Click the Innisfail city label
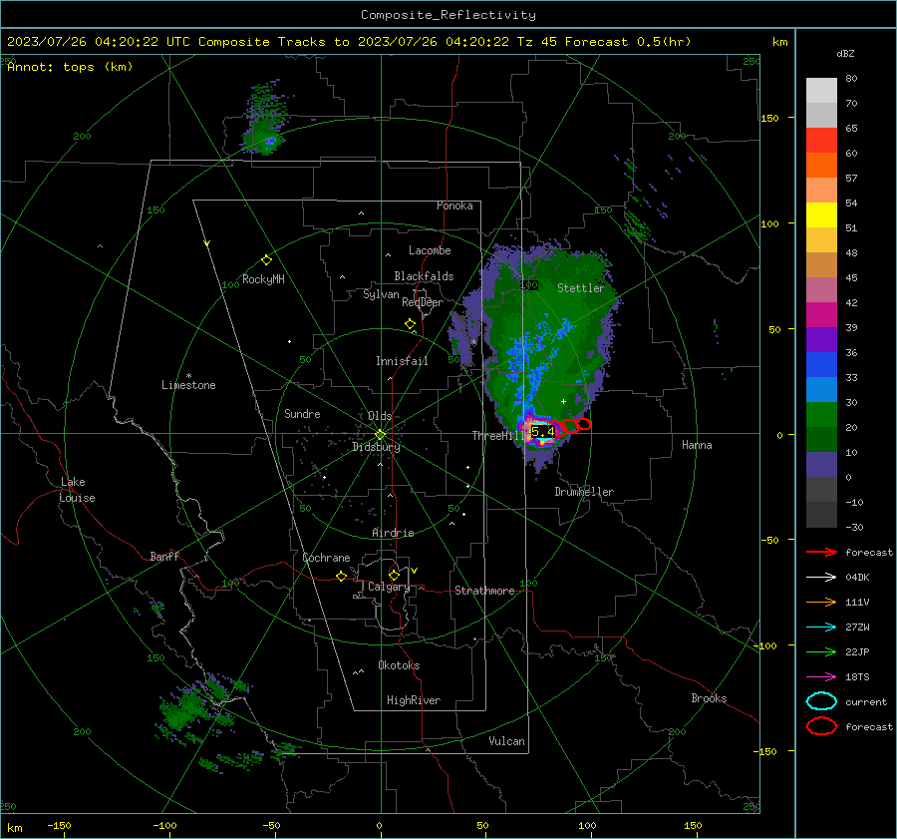 (x=402, y=361)
